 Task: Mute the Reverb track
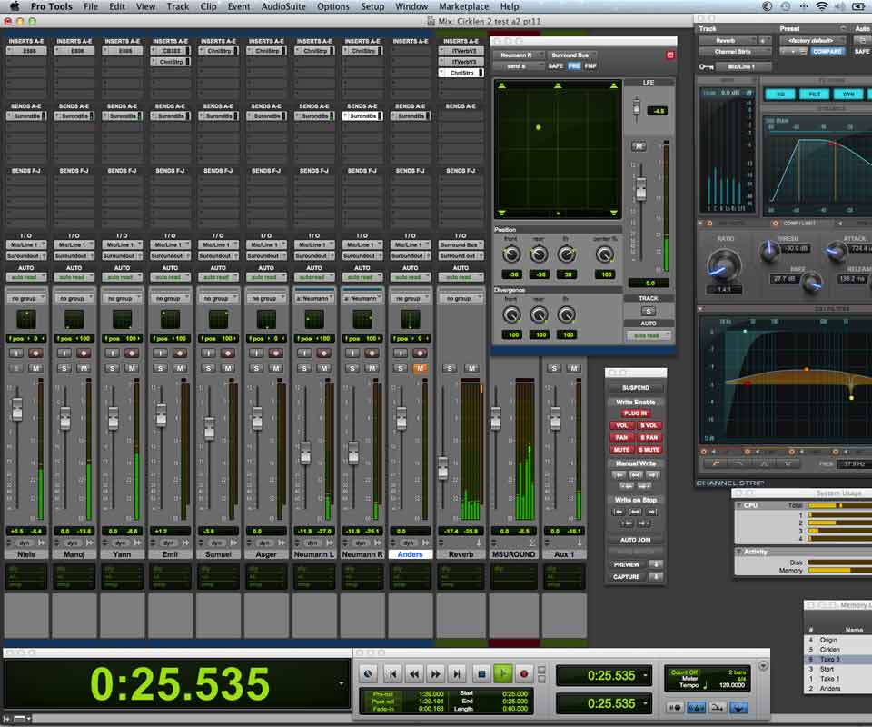(471, 368)
